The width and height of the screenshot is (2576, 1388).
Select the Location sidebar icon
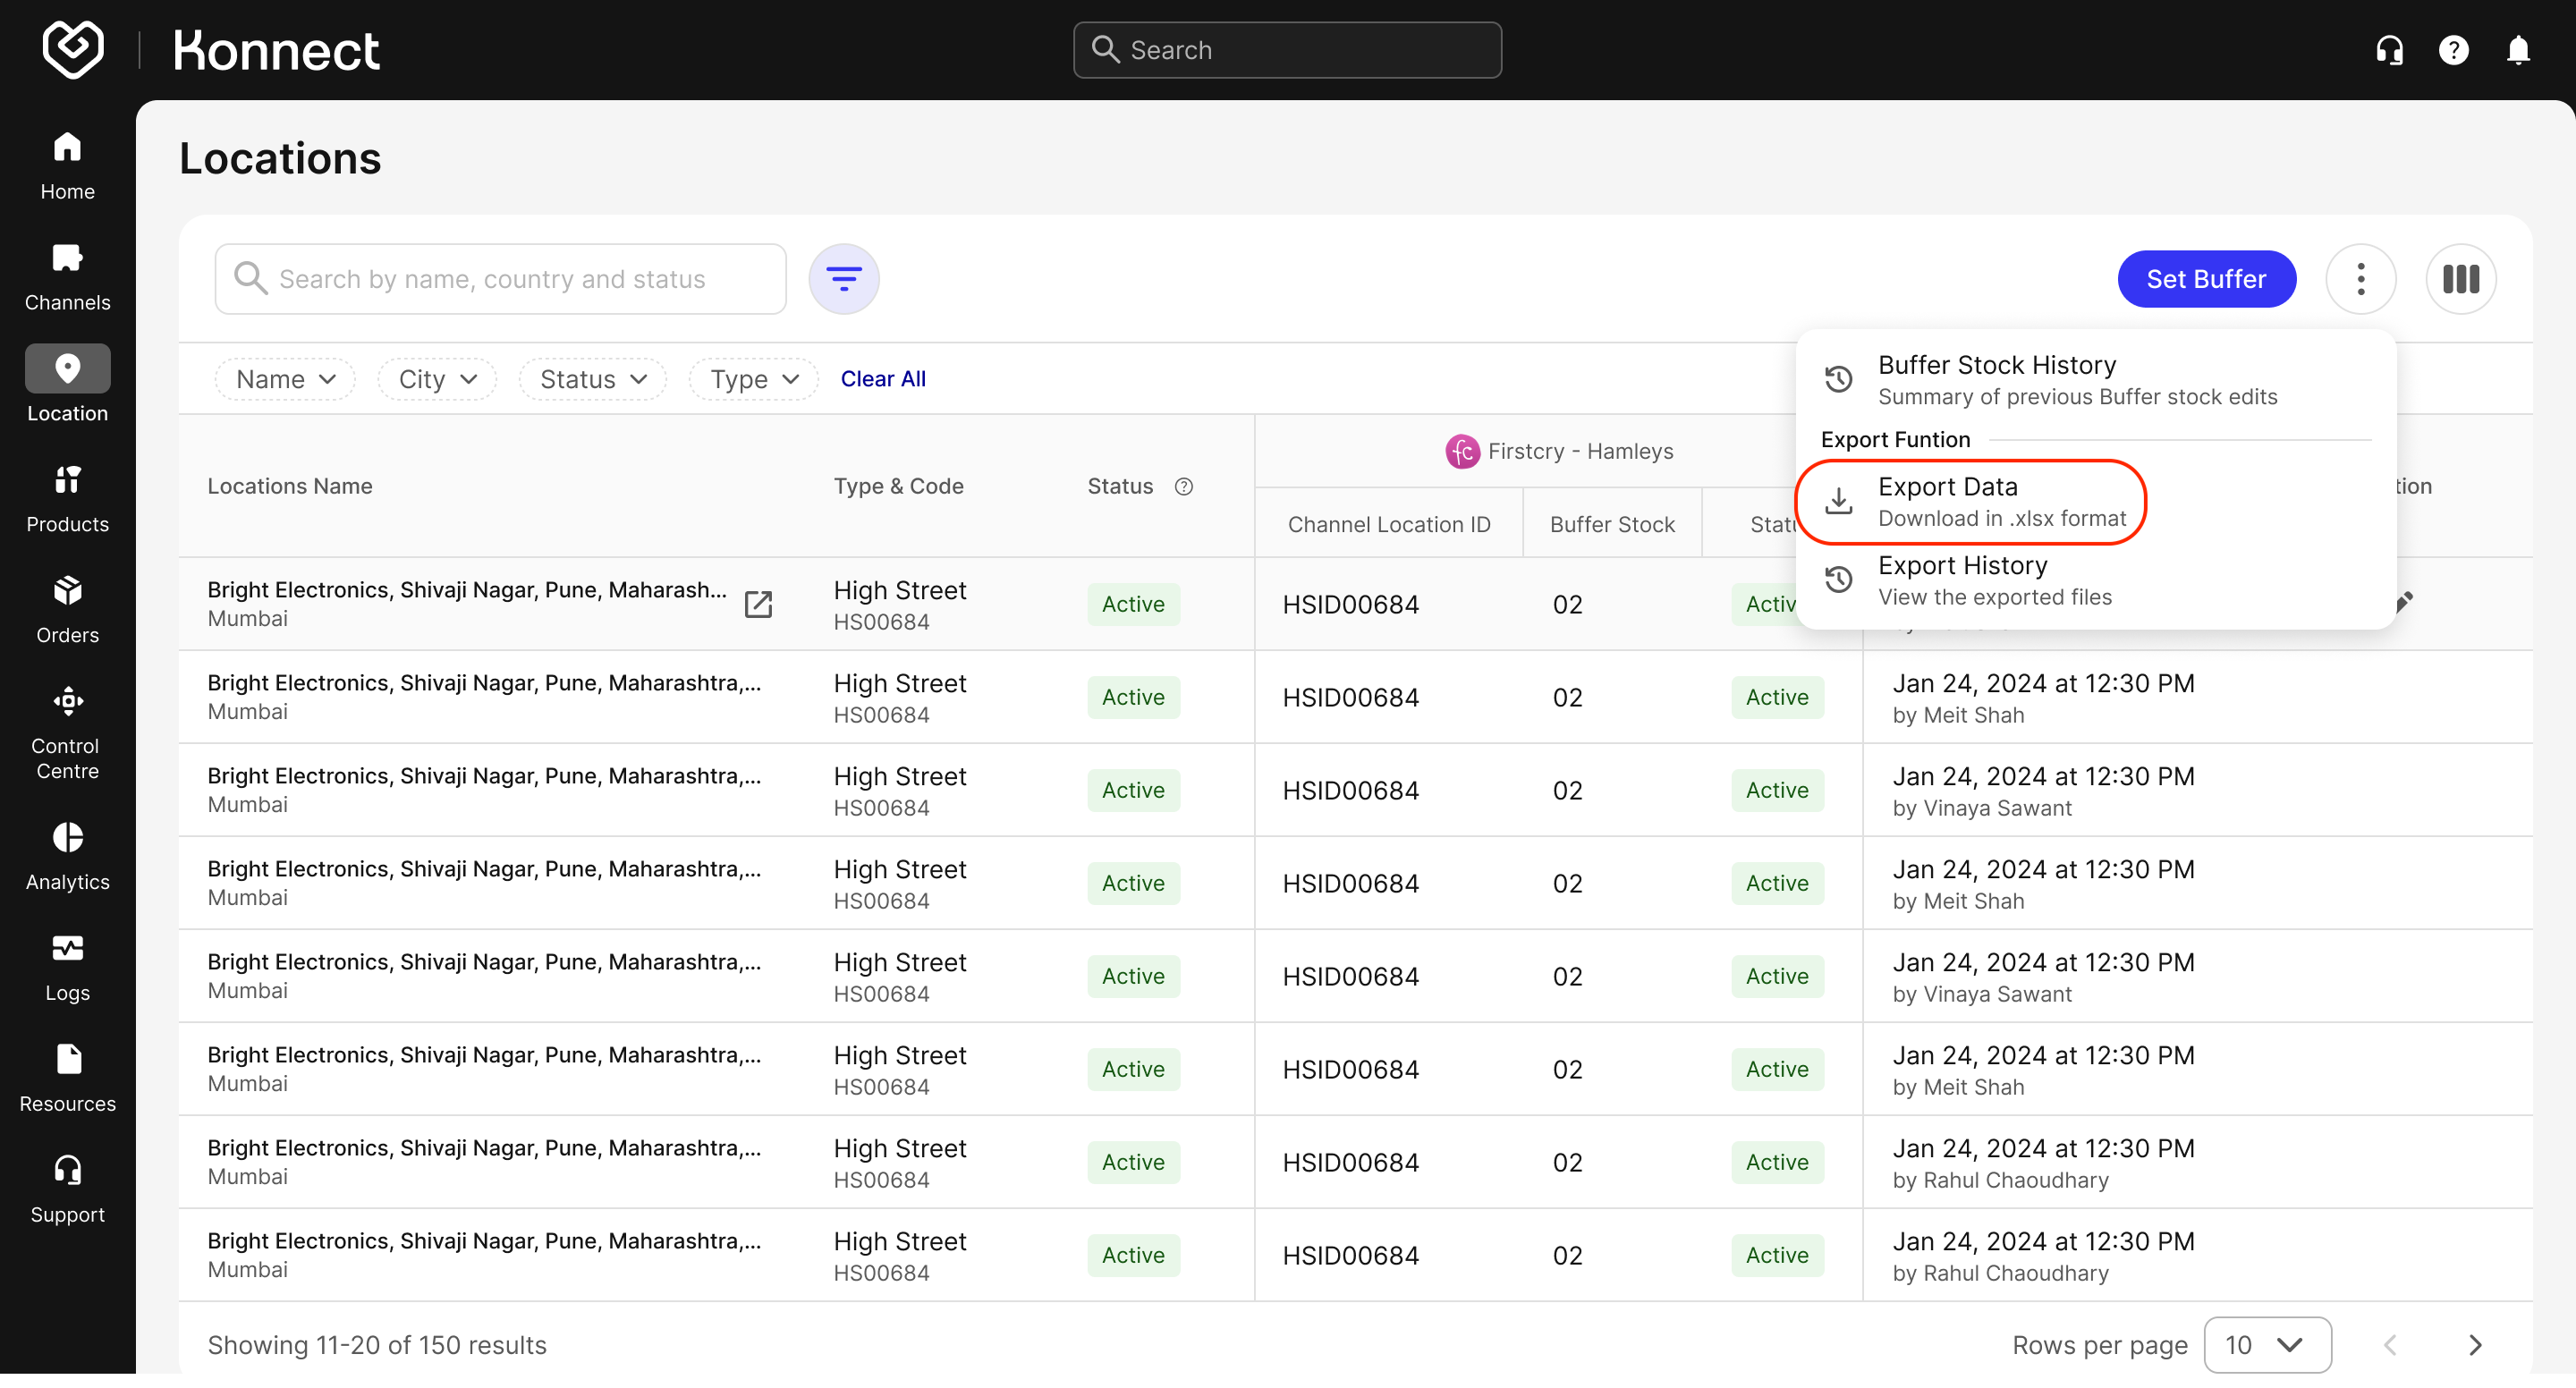click(x=67, y=368)
